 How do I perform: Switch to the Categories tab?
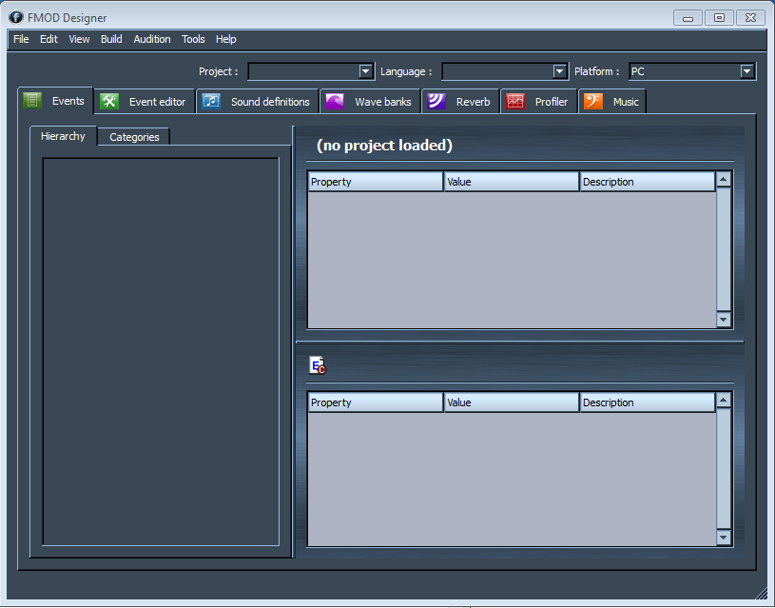(x=134, y=137)
